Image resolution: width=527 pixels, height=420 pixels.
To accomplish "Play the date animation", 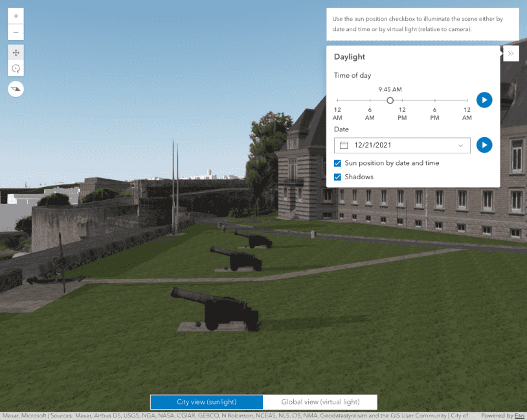I will (x=484, y=145).
